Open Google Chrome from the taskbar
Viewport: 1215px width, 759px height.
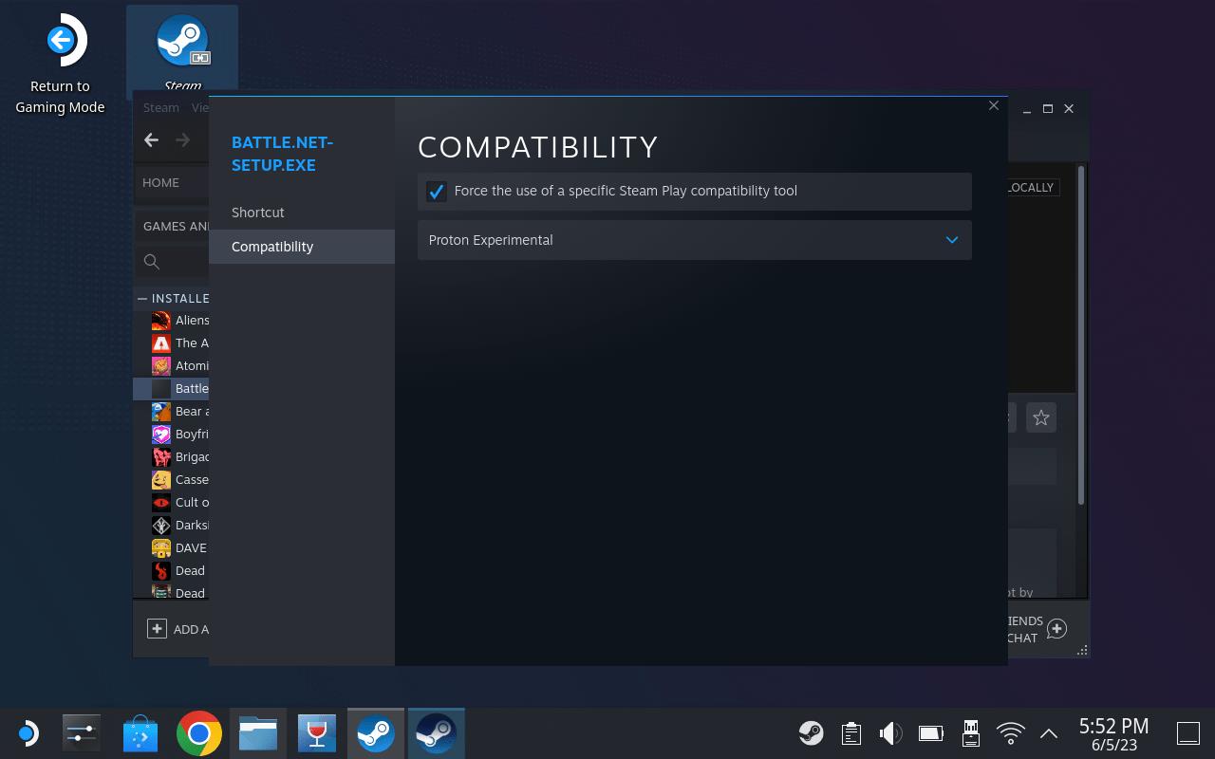(x=199, y=733)
